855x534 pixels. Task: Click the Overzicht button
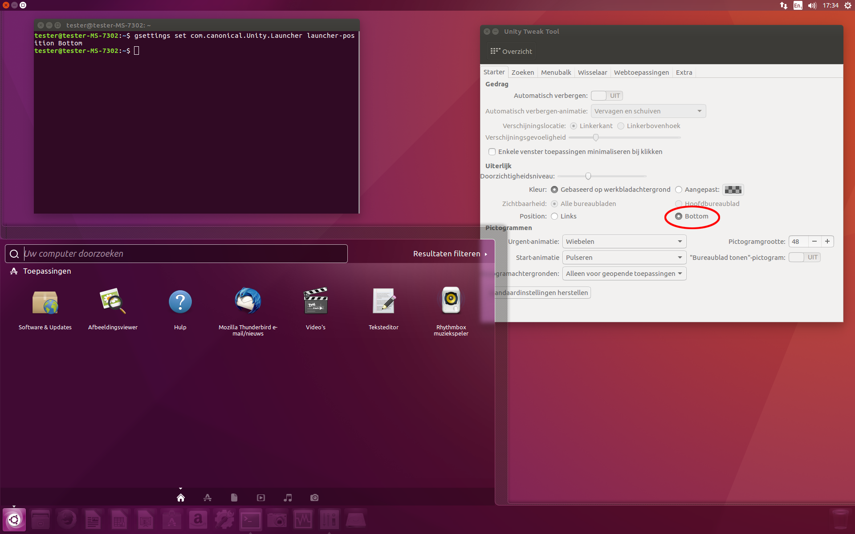pyautogui.click(x=511, y=52)
